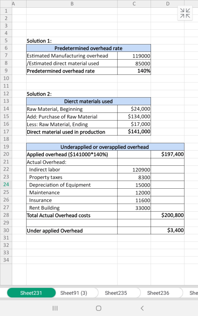Select '/Estimated direct material used' cell
The height and width of the screenshot is (316, 198).
pyautogui.click(x=72, y=63)
